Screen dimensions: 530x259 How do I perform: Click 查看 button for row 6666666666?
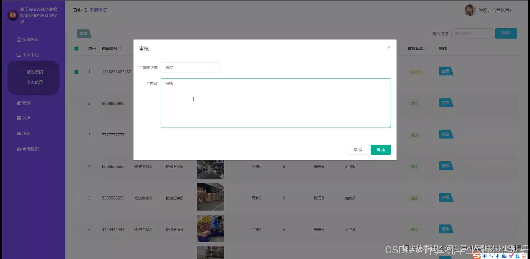point(446,166)
